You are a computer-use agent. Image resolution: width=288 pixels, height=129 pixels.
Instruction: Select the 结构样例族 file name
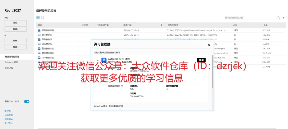coord(47,39)
